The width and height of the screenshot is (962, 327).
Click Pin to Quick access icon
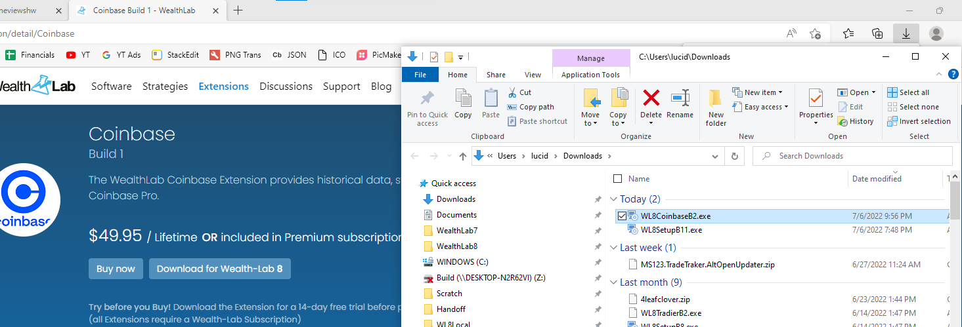point(427,100)
